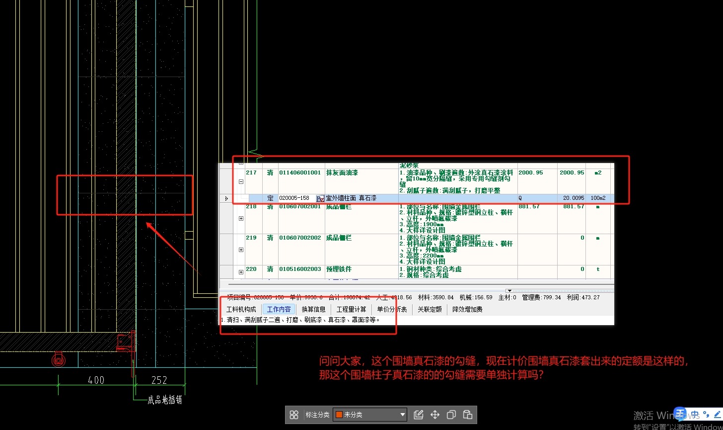The width and height of the screenshot is (723, 430).
Task: Expand row 218 成品栅栏
Action: pos(241,218)
